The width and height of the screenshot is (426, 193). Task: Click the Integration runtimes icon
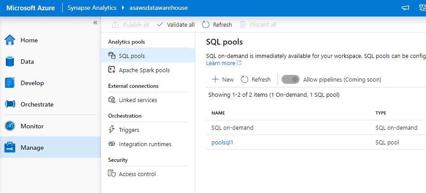(112, 144)
